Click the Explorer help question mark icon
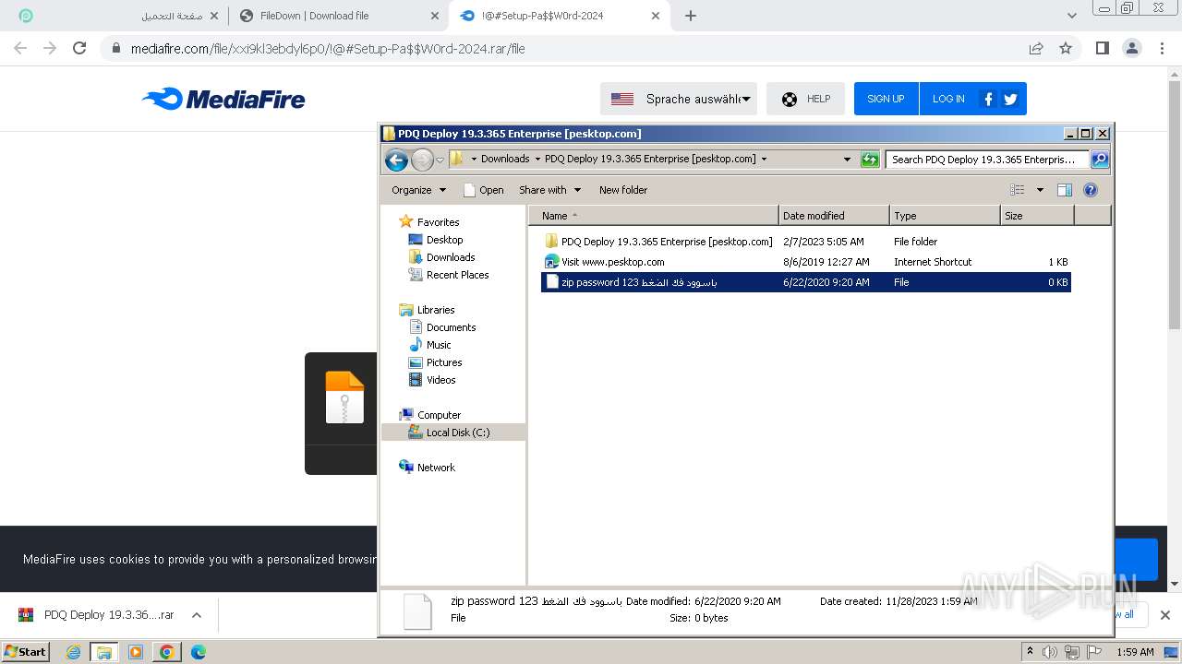The image size is (1182, 664). coord(1091,190)
